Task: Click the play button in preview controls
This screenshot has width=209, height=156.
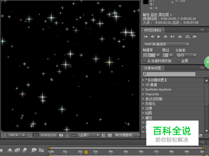Action: tap(159, 37)
